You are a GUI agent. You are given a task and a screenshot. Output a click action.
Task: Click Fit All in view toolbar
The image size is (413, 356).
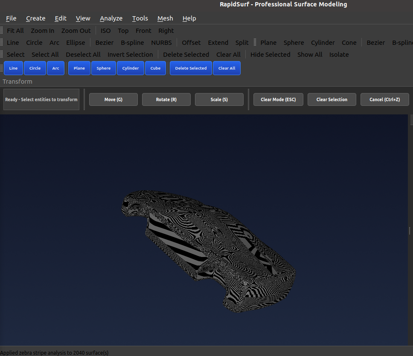pos(15,31)
